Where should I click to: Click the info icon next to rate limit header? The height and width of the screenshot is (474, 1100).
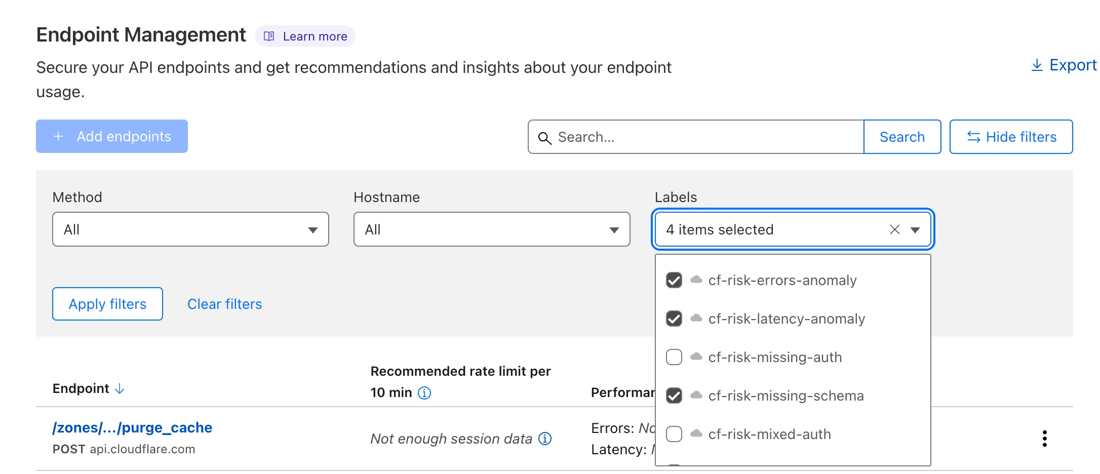pyautogui.click(x=425, y=393)
